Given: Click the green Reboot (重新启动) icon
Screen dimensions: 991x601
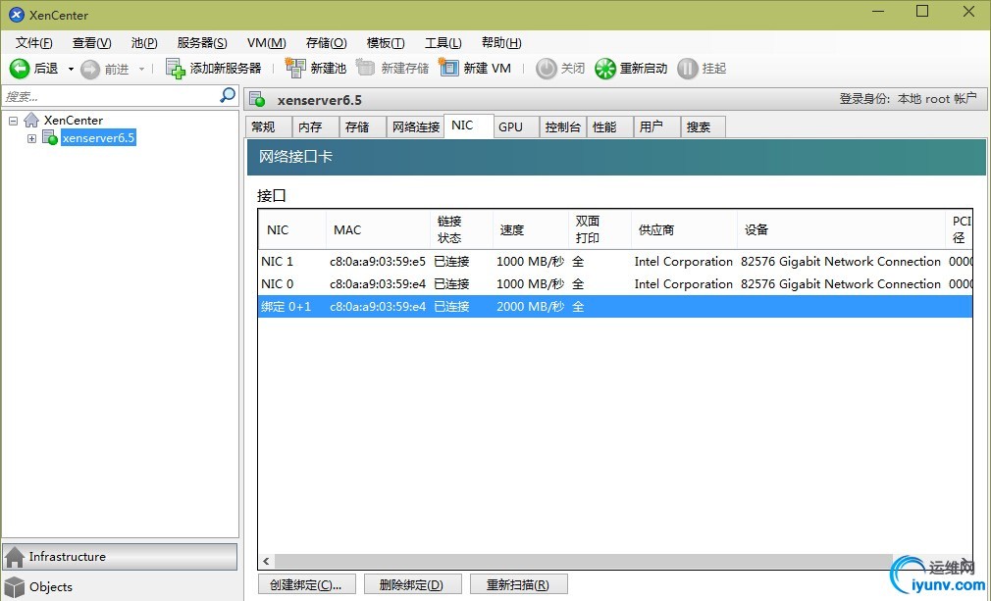Looking at the screenshot, I should (x=604, y=69).
